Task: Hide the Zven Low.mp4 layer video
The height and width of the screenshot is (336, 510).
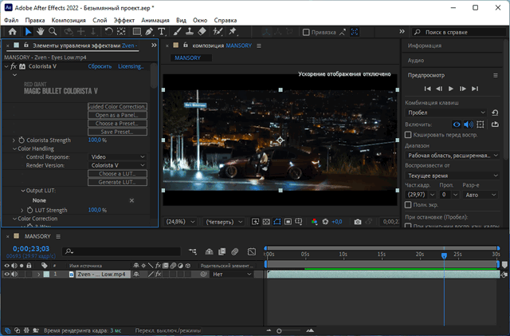Action: tap(7, 274)
